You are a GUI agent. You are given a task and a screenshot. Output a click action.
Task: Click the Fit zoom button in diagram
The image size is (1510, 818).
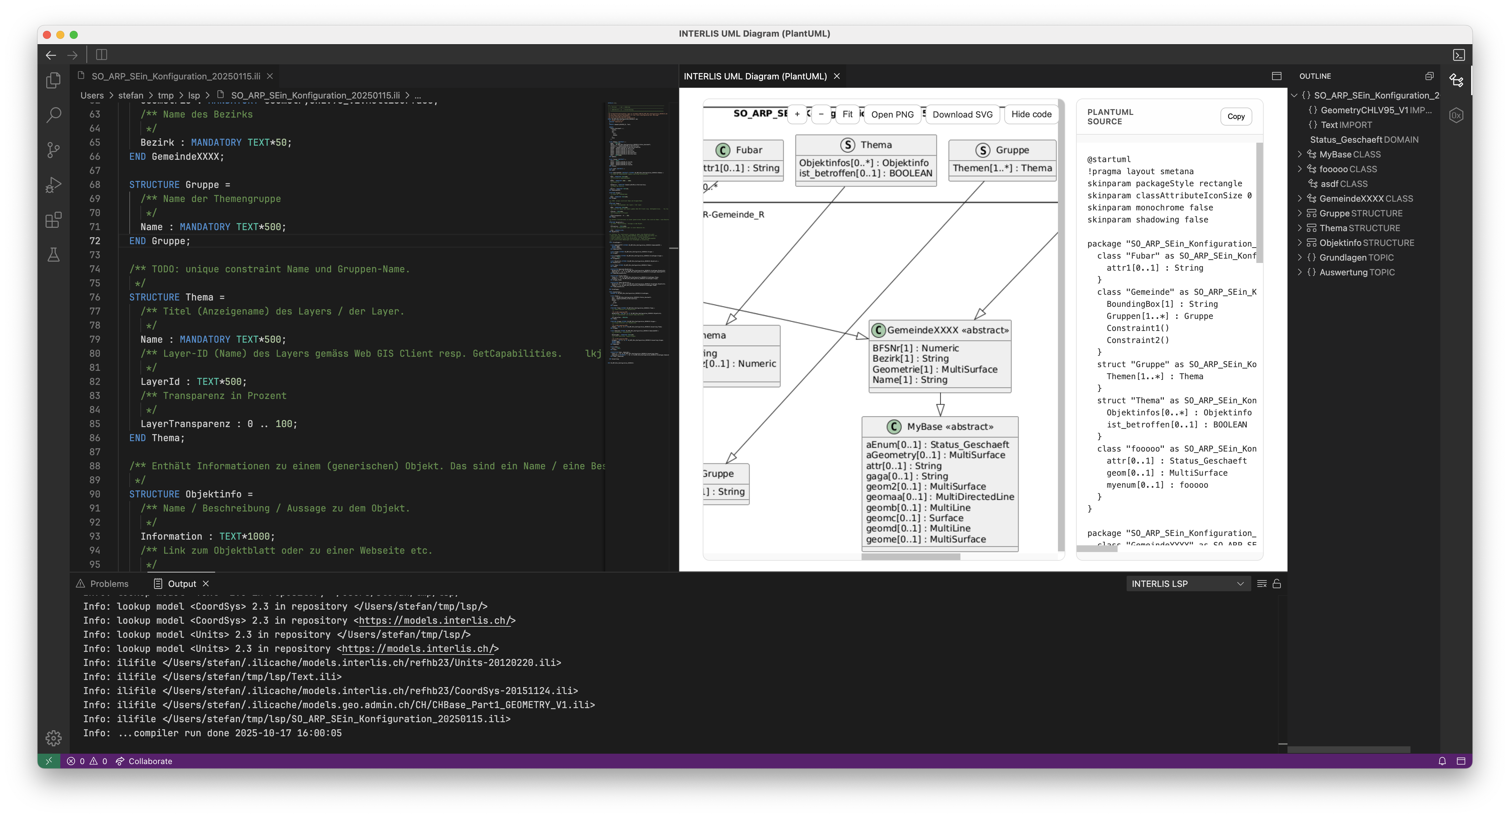[847, 114]
